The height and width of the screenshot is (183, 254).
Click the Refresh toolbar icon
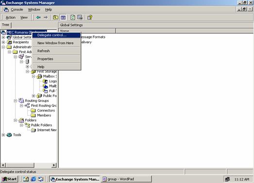pos(73,17)
